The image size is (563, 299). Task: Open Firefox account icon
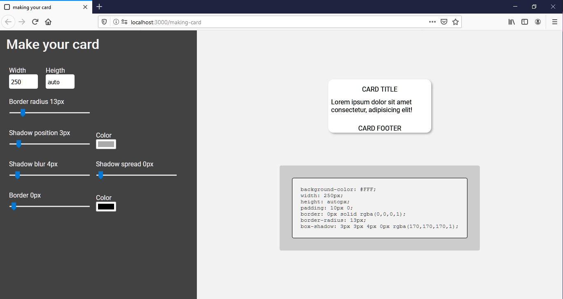(x=538, y=22)
